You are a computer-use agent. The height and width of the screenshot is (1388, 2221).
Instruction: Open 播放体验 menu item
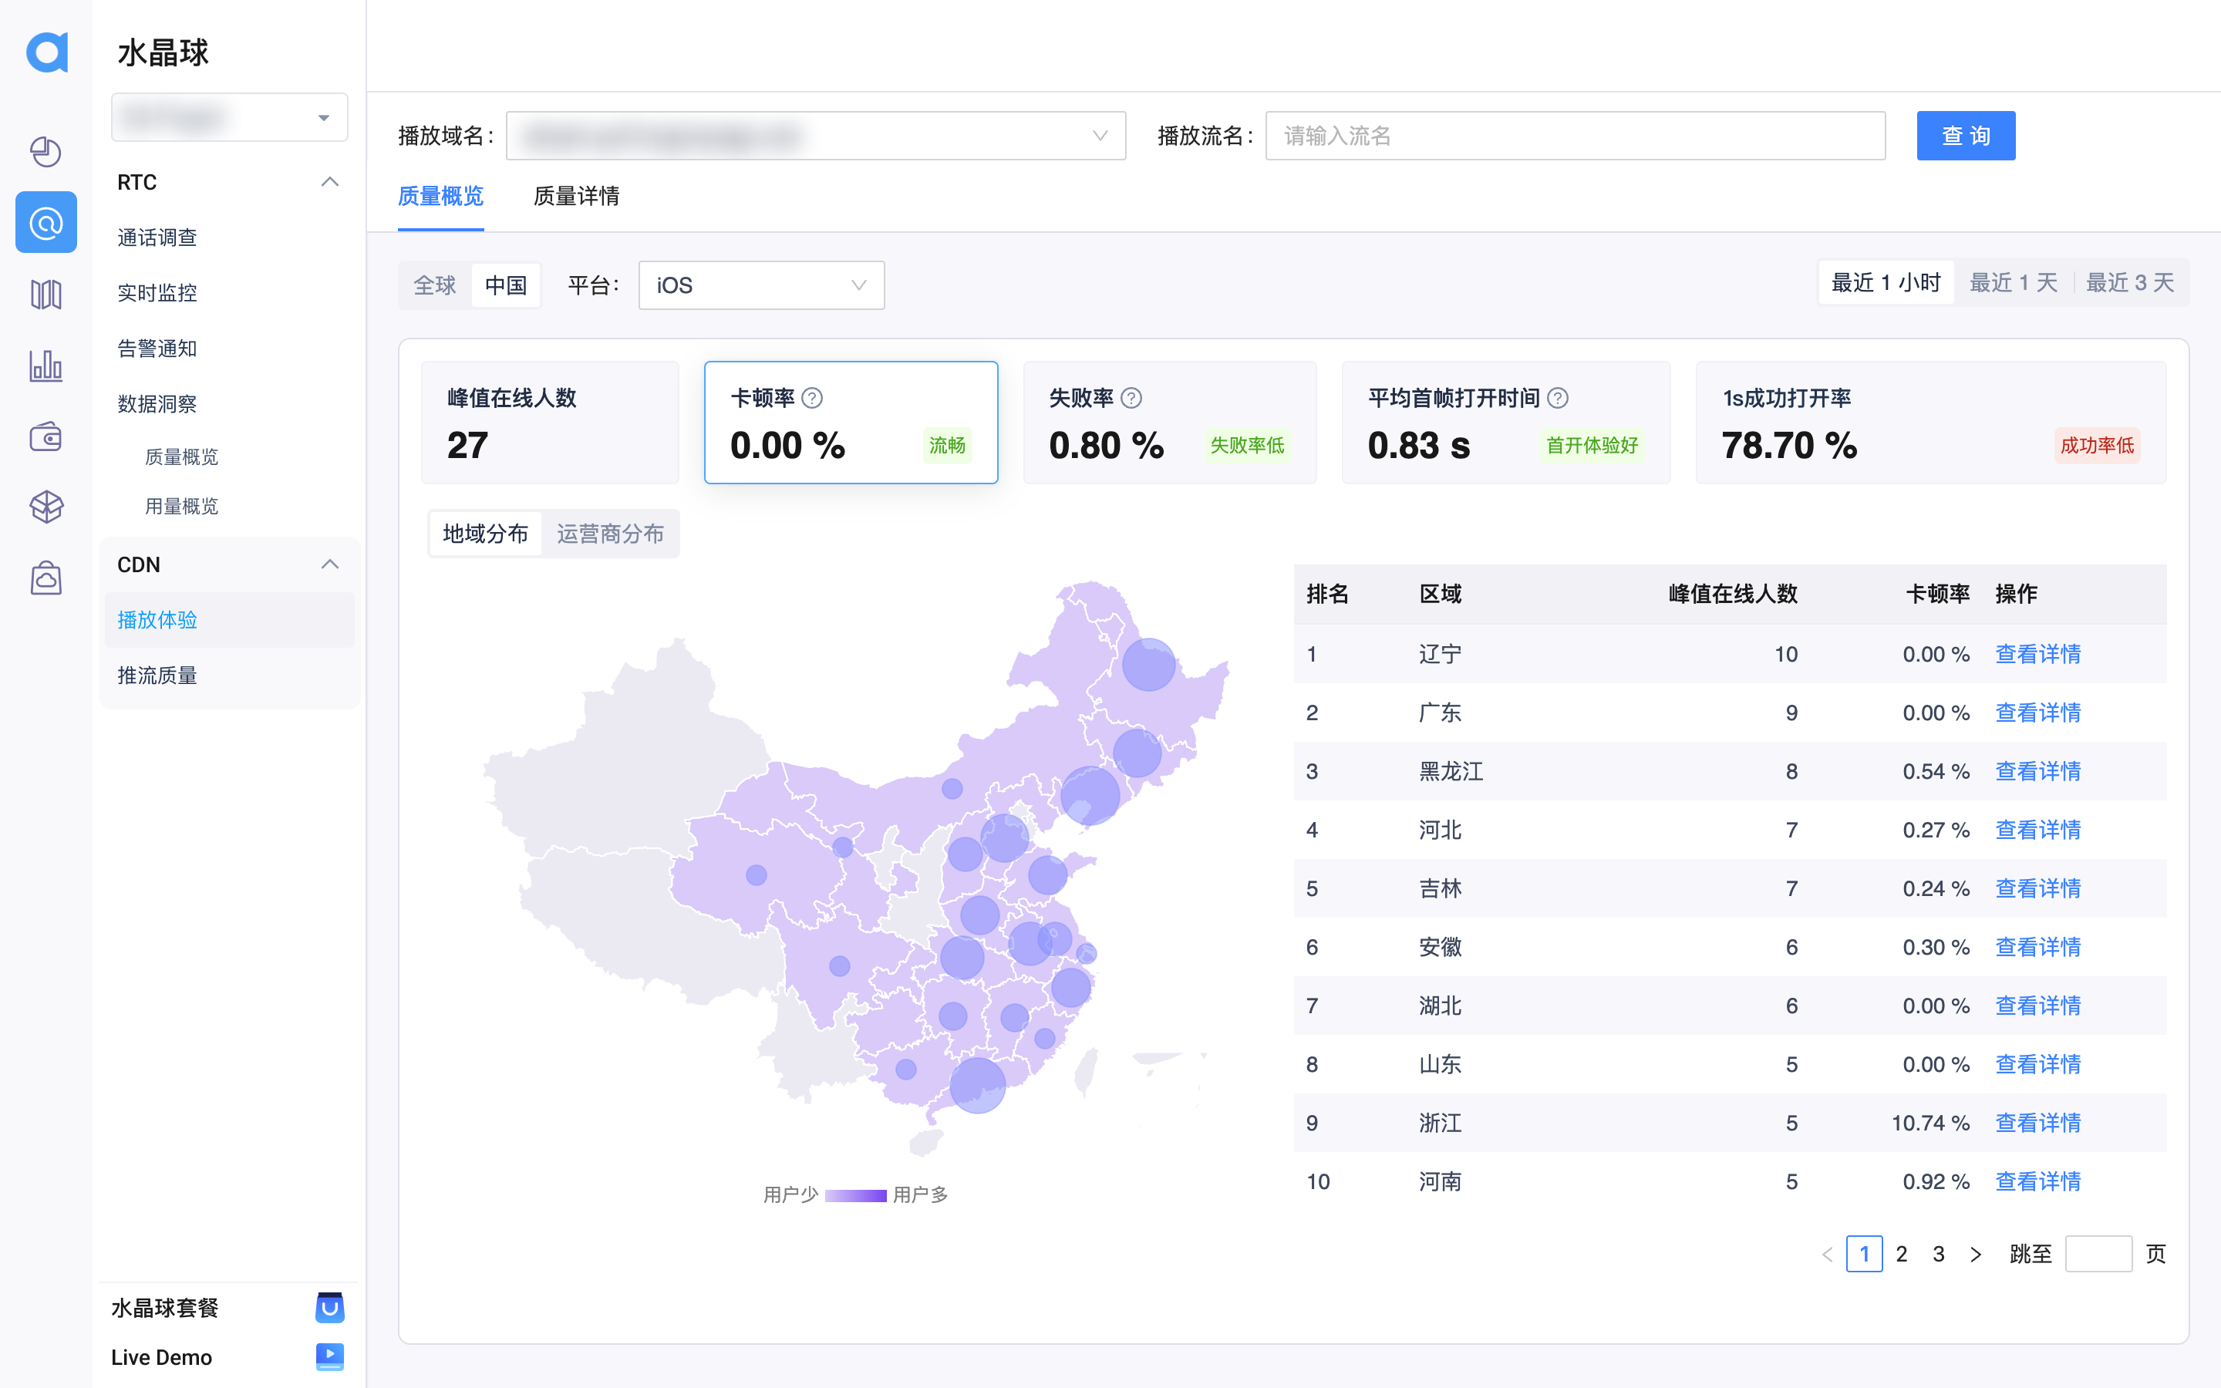[230, 620]
